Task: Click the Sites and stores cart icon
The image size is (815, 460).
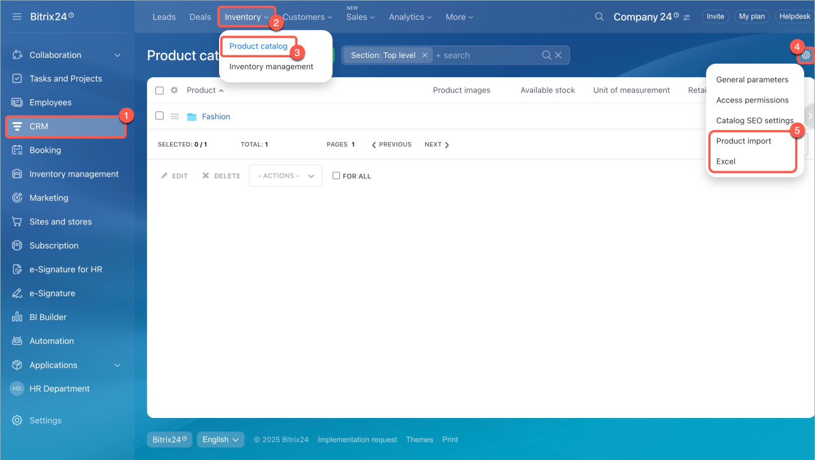Action: 17,222
